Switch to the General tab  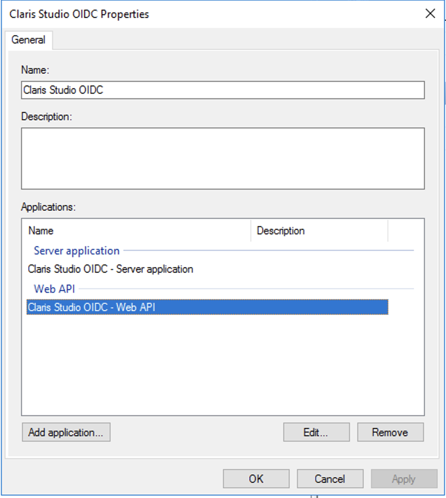(29, 40)
